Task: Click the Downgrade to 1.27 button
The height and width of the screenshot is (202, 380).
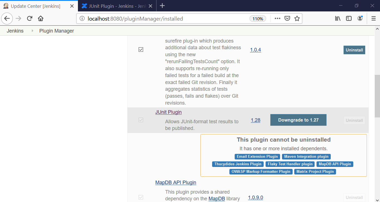Action: (298, 120)
